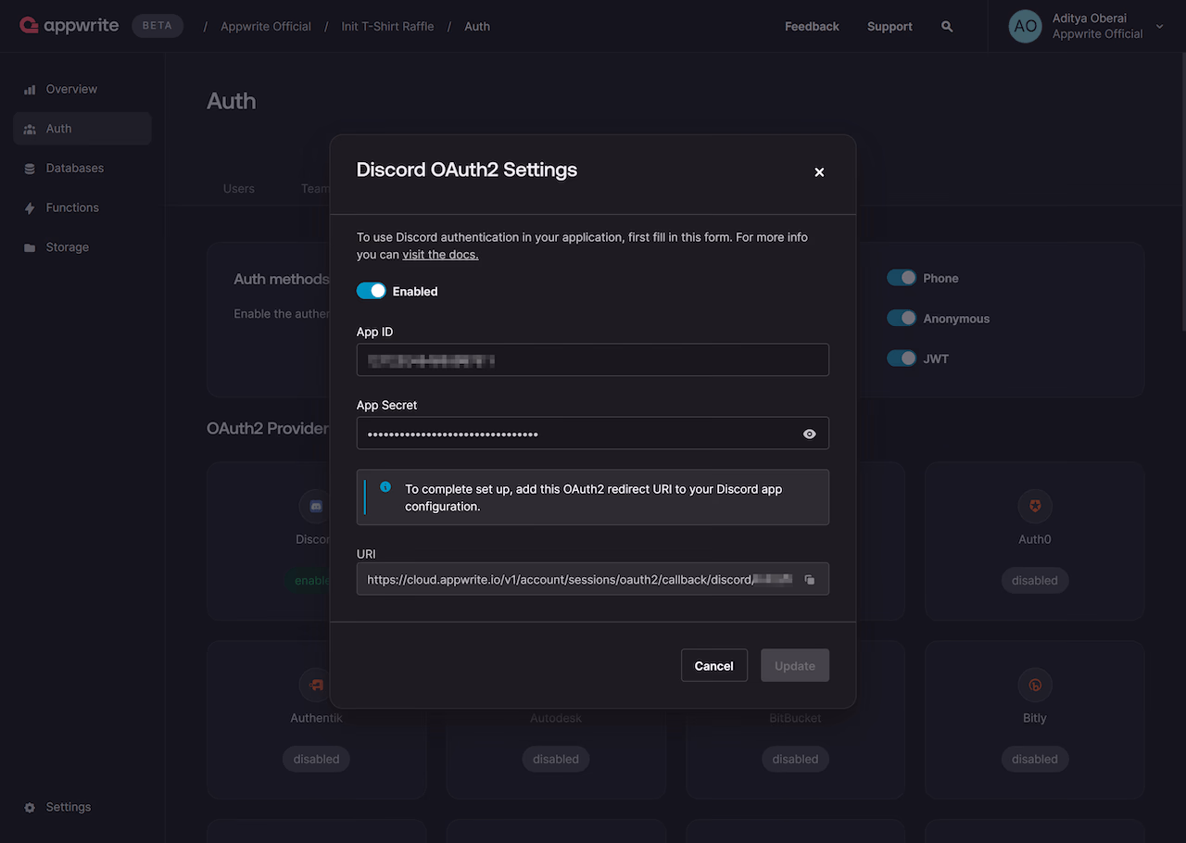Toggle the JWT auth method

tap(902, 359)
